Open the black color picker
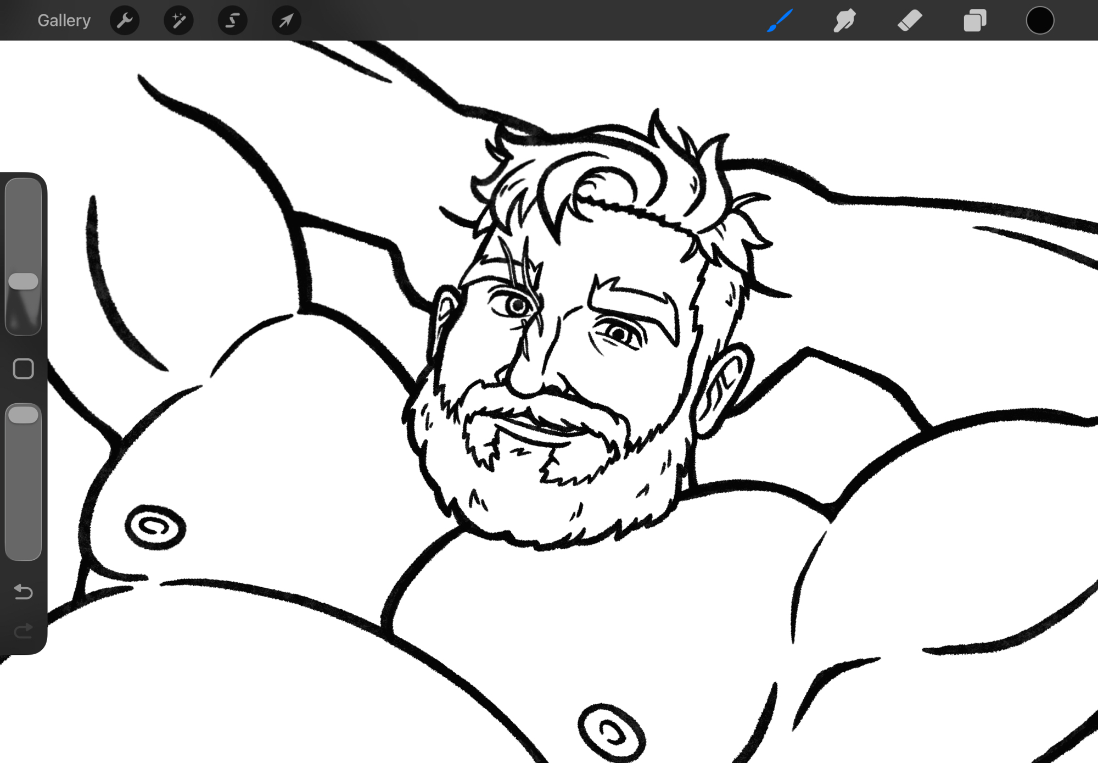The width and height of the screenshot is (1098, 763). [1040, 21]
